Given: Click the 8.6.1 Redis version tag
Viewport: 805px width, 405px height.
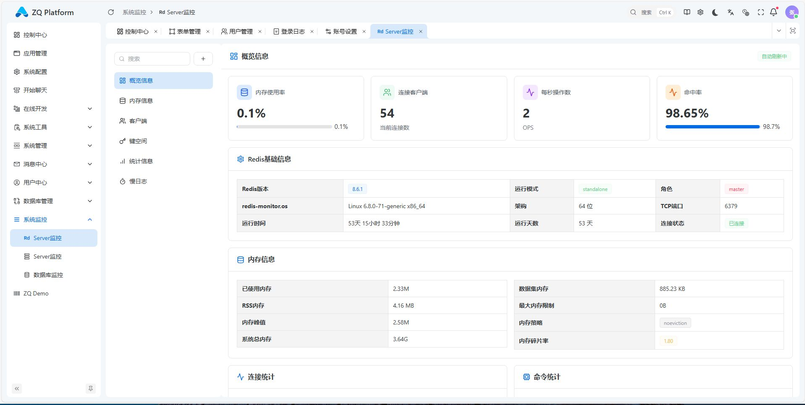Looking at the screenshot, I should pos(357,189).
